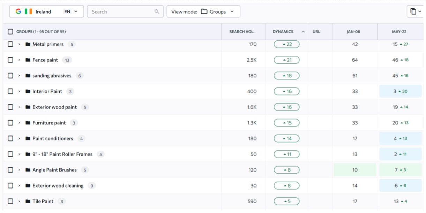The image size is (426, 213).
Task: Open the Exterior wood cleaning group name
Action: [58, 185]
